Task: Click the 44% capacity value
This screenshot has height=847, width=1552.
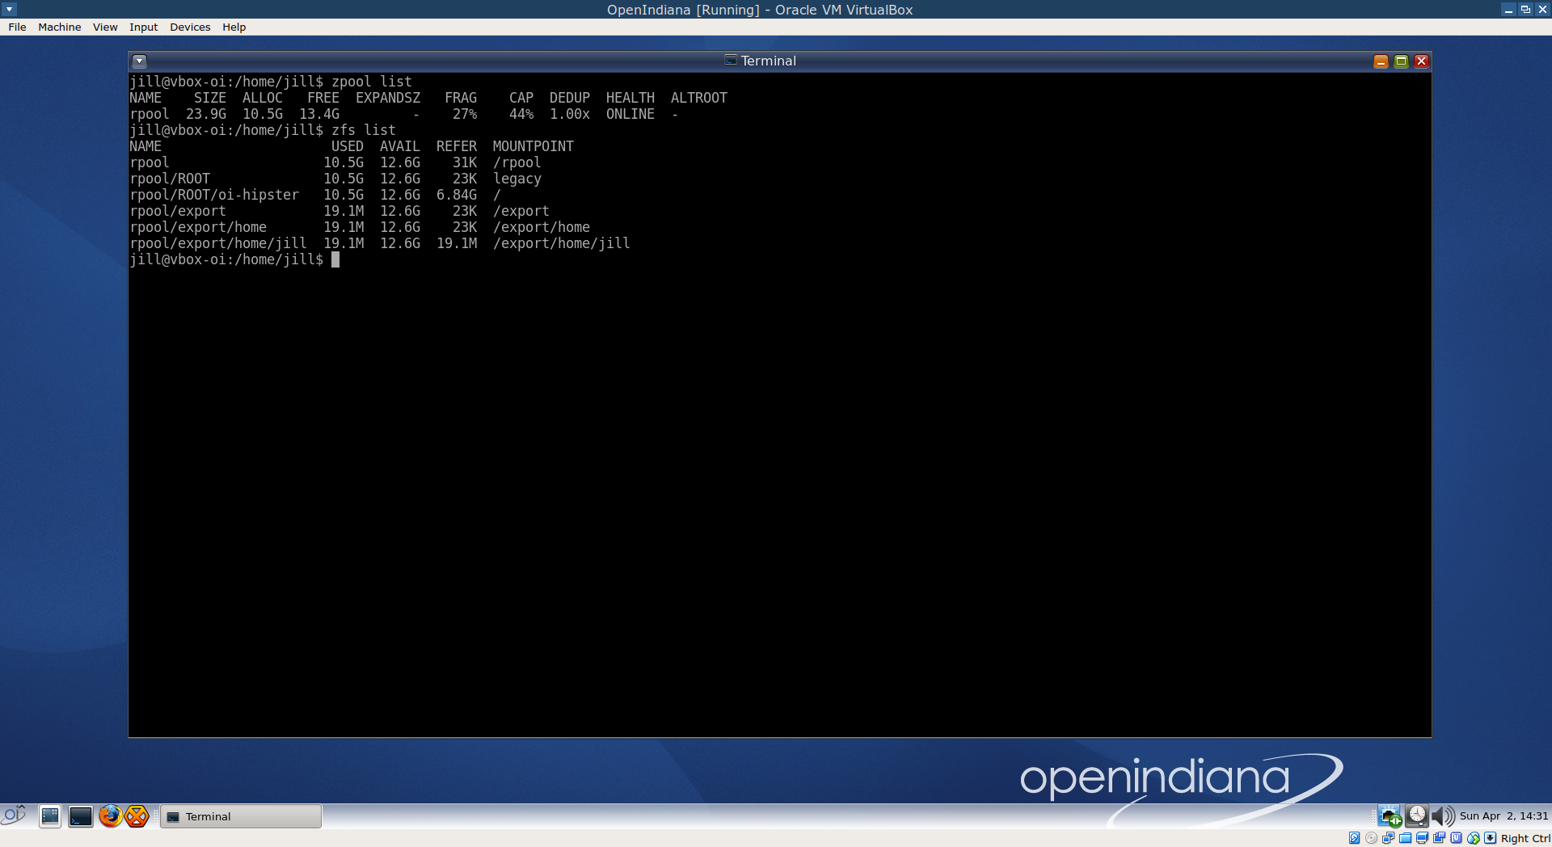Action: [521, 114]
